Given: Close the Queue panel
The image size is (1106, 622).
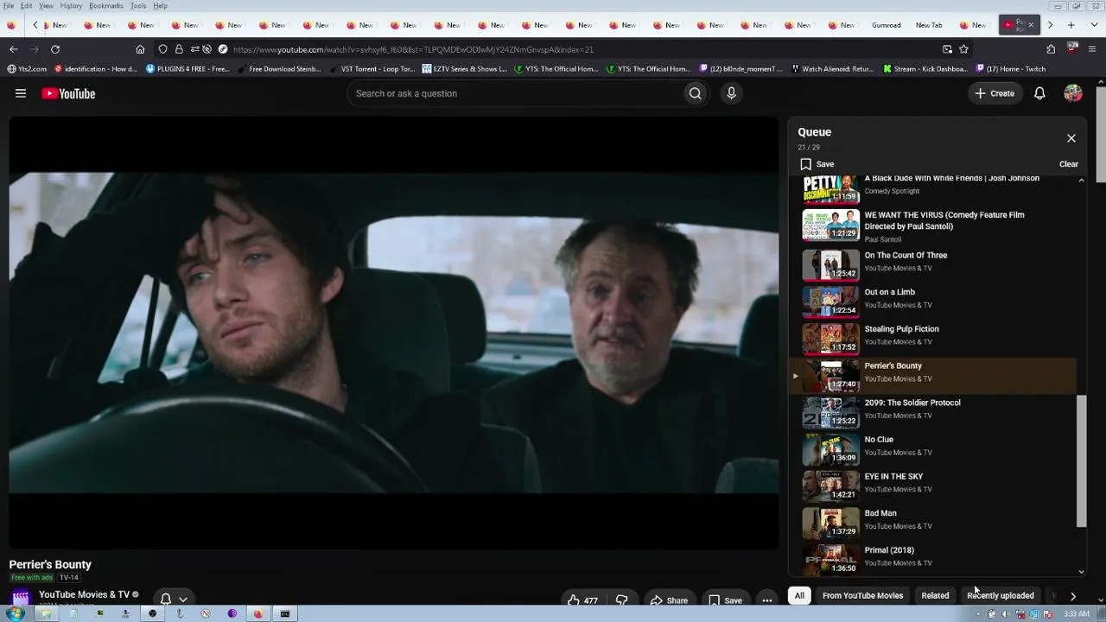Looking at the screenshot, I should click(x=1071, y=138).
